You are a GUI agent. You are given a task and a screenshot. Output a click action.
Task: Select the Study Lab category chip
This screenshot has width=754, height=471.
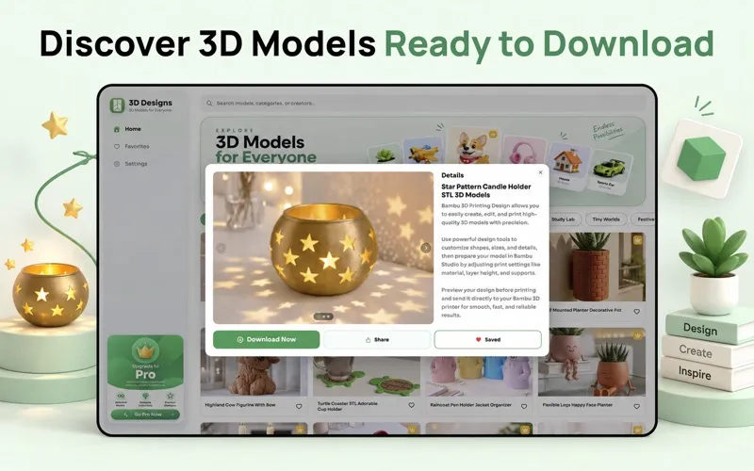(563, 219)
